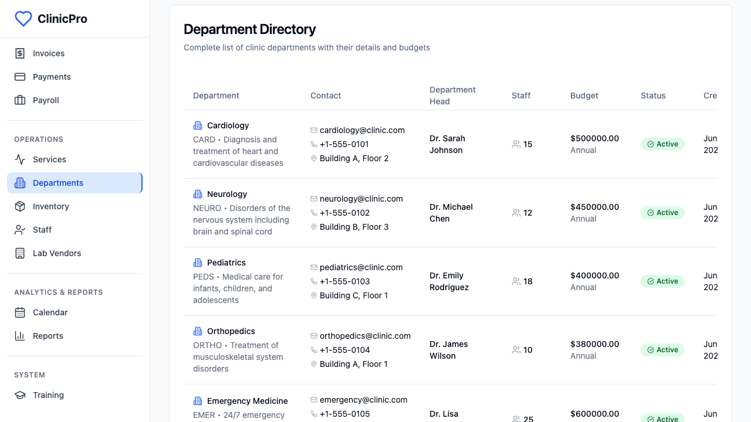The width and height of the screenshot is (751, 422).
Task: Click the phone icon next to +1-555-0102
Action: point(314,213)
